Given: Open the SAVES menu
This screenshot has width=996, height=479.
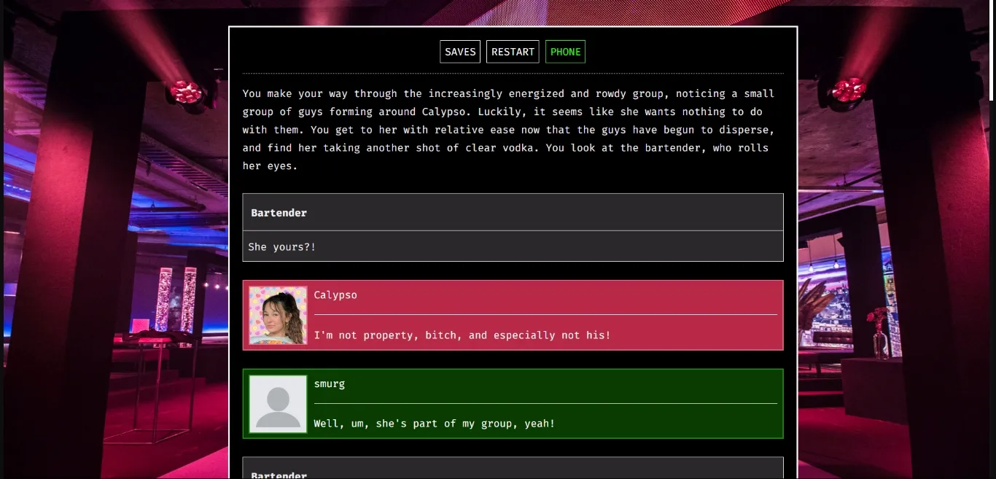Looking at the screenshot, I should (460, 52).
